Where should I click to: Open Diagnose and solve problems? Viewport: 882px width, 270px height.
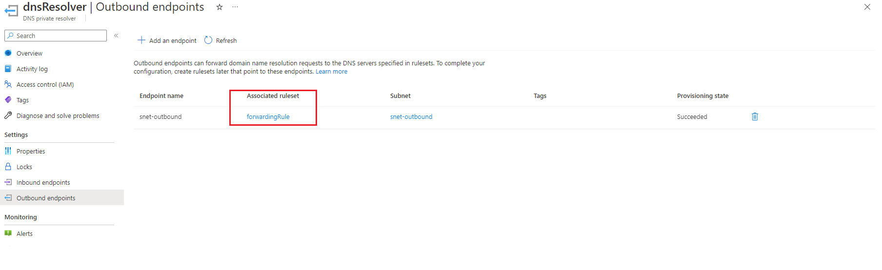click(x=58, y=116)
